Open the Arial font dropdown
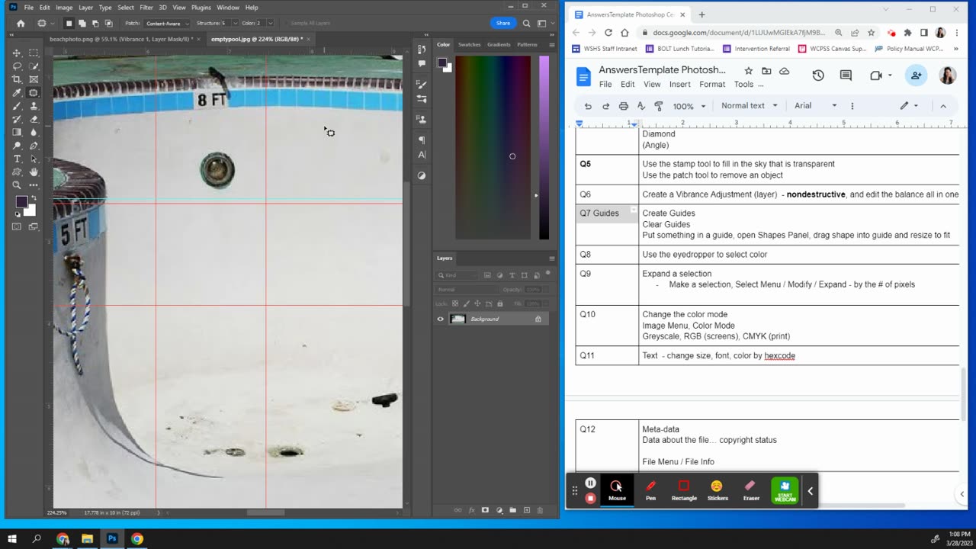976x549 pixels. click(815, 106)
